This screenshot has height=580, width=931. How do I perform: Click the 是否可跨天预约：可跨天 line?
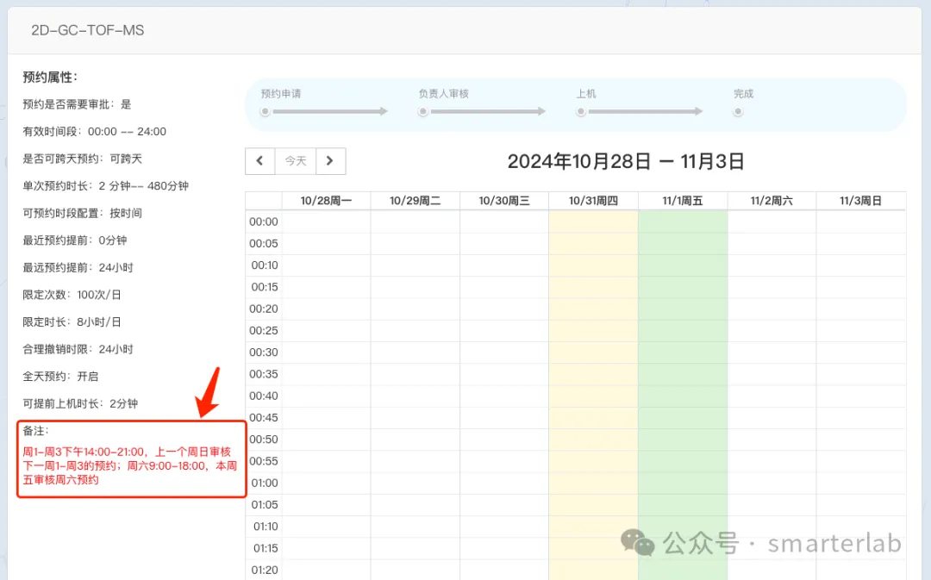click(83, 159)
